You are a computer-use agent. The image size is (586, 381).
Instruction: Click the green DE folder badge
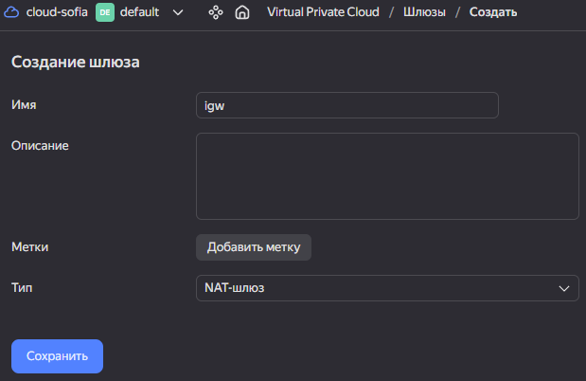pos(105,12)
